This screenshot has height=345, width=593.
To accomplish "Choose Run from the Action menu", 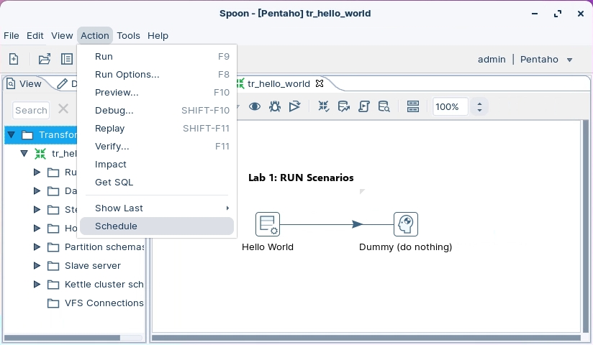I will (157, 56).
